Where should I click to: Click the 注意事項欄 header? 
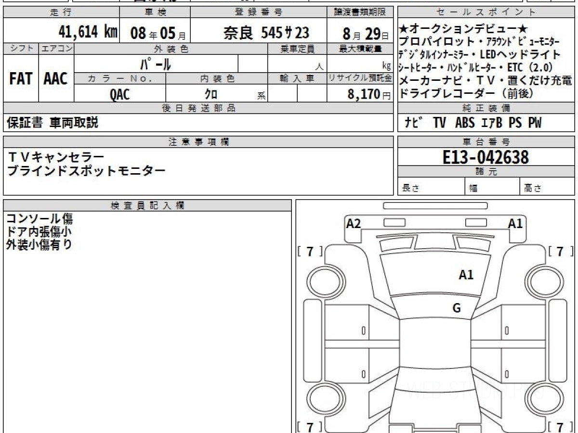[198, 142]
